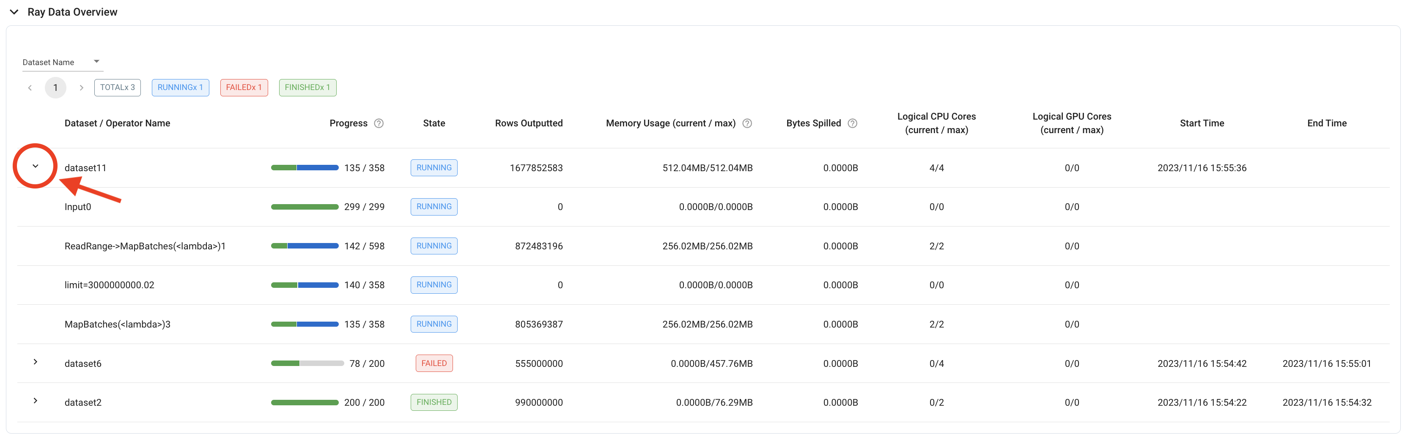This screenshot has width=1405, height=437.
Task: Select page 1 in pagination
Action: coord(55,87)
